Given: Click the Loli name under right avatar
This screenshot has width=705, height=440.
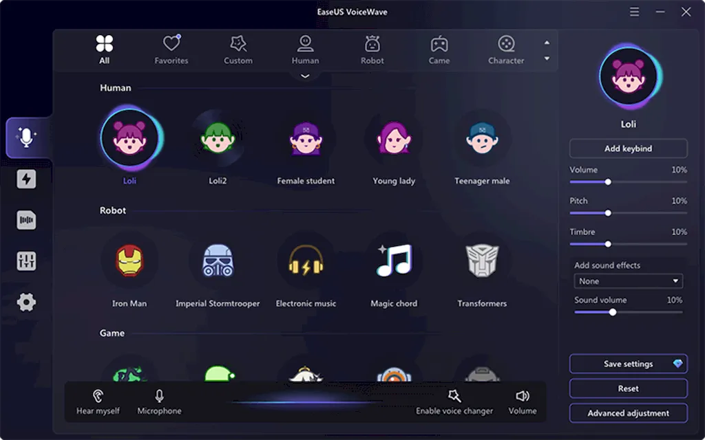Looking at the screenshot, I should pyautogui.click(x=629, y=124).
